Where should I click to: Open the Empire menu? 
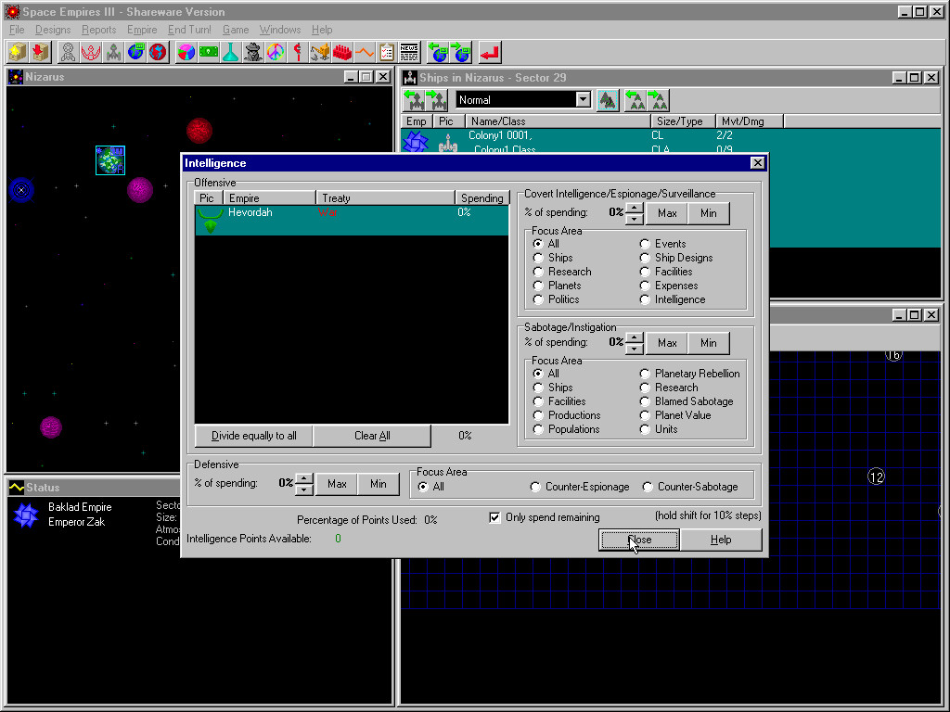142,30
